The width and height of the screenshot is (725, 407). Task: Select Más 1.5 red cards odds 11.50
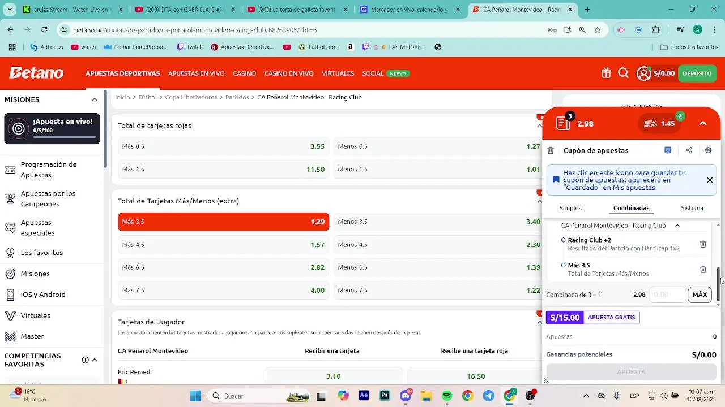(x=223, y=170)
